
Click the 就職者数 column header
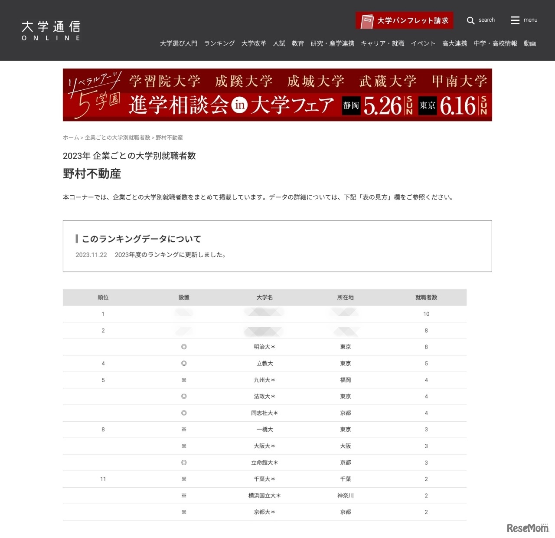426,298
